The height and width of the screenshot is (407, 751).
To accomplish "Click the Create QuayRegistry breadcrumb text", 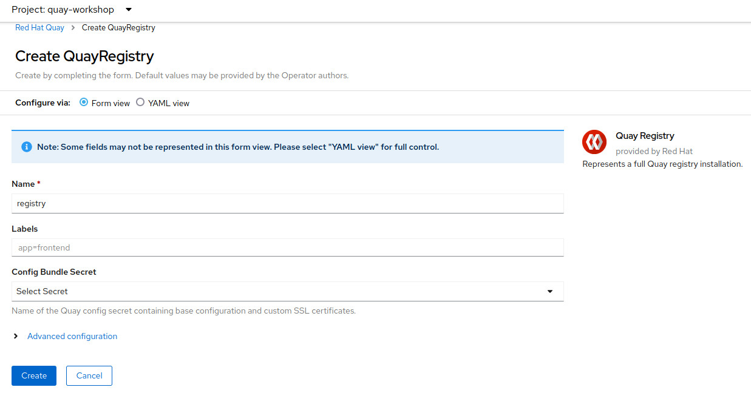I will 118,28.
